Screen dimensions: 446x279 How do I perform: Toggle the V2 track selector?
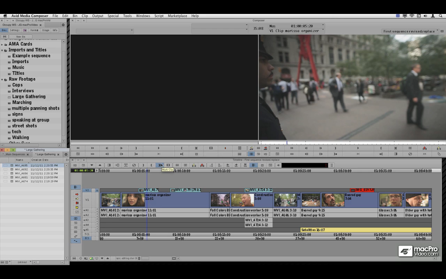(x=87, y=190)
